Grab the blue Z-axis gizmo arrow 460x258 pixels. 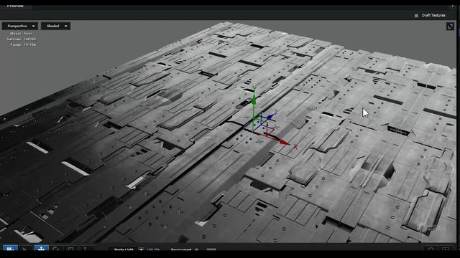point(271,117)
